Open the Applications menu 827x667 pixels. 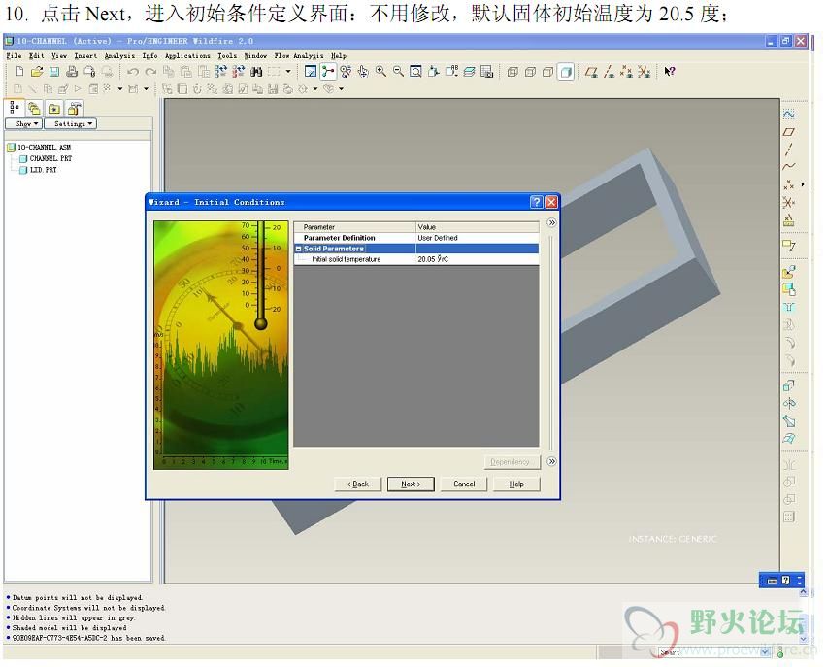click(187, 56)
